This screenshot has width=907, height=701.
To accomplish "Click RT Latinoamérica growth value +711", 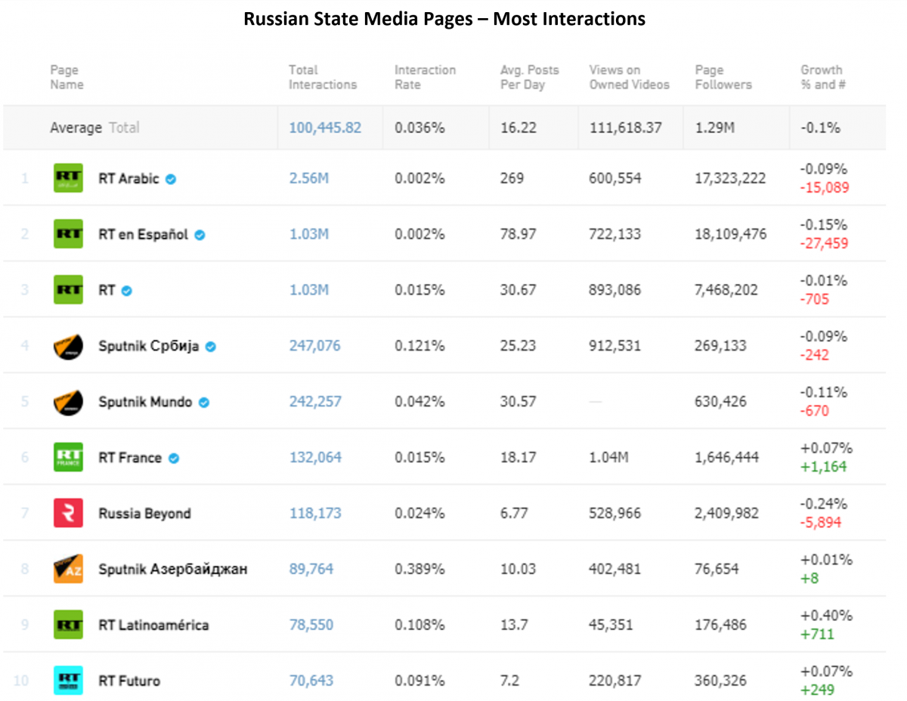I will 817,634.
